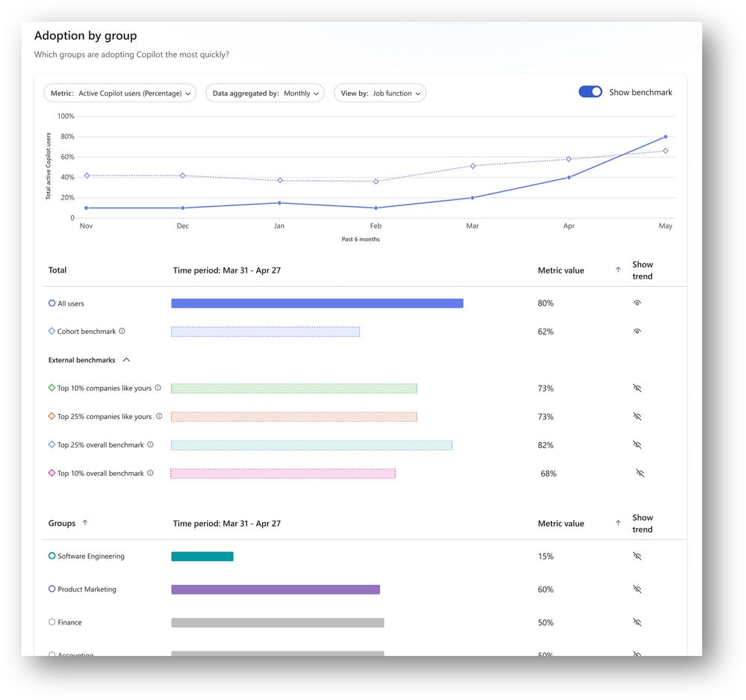Sort by Metric value arrow in Groups table
Image resolution: width=746 pixels, height=700 pixels.
[618, 523]
